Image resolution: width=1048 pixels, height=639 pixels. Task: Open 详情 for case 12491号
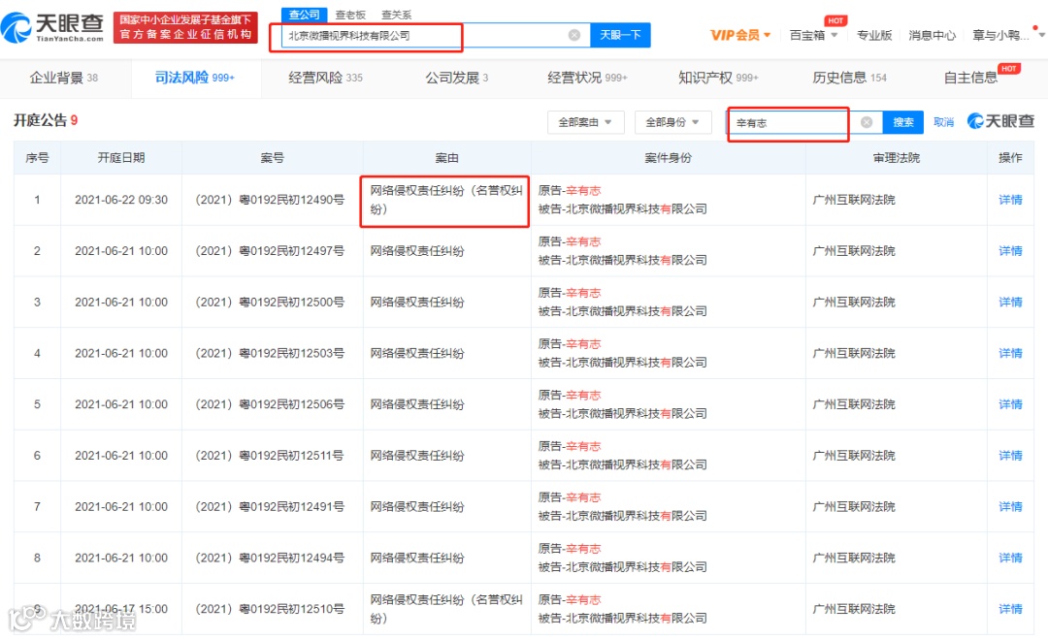(1010, 507)
